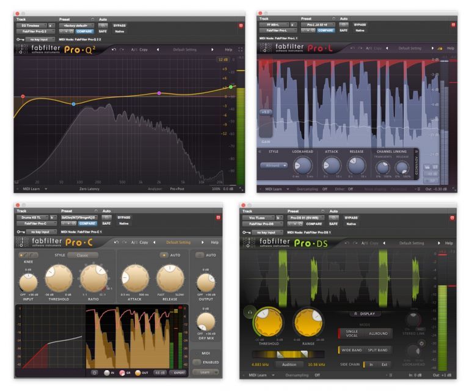This screenshot has width=469, height=391.
Task: Select the red EQ band node
Action: click(x=23, y=97)
